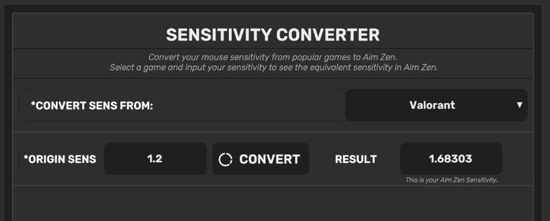The image size is (550, 221).
Task: Click the 'This is your Aim Zen Sensitivity' note
Action: 451,180
